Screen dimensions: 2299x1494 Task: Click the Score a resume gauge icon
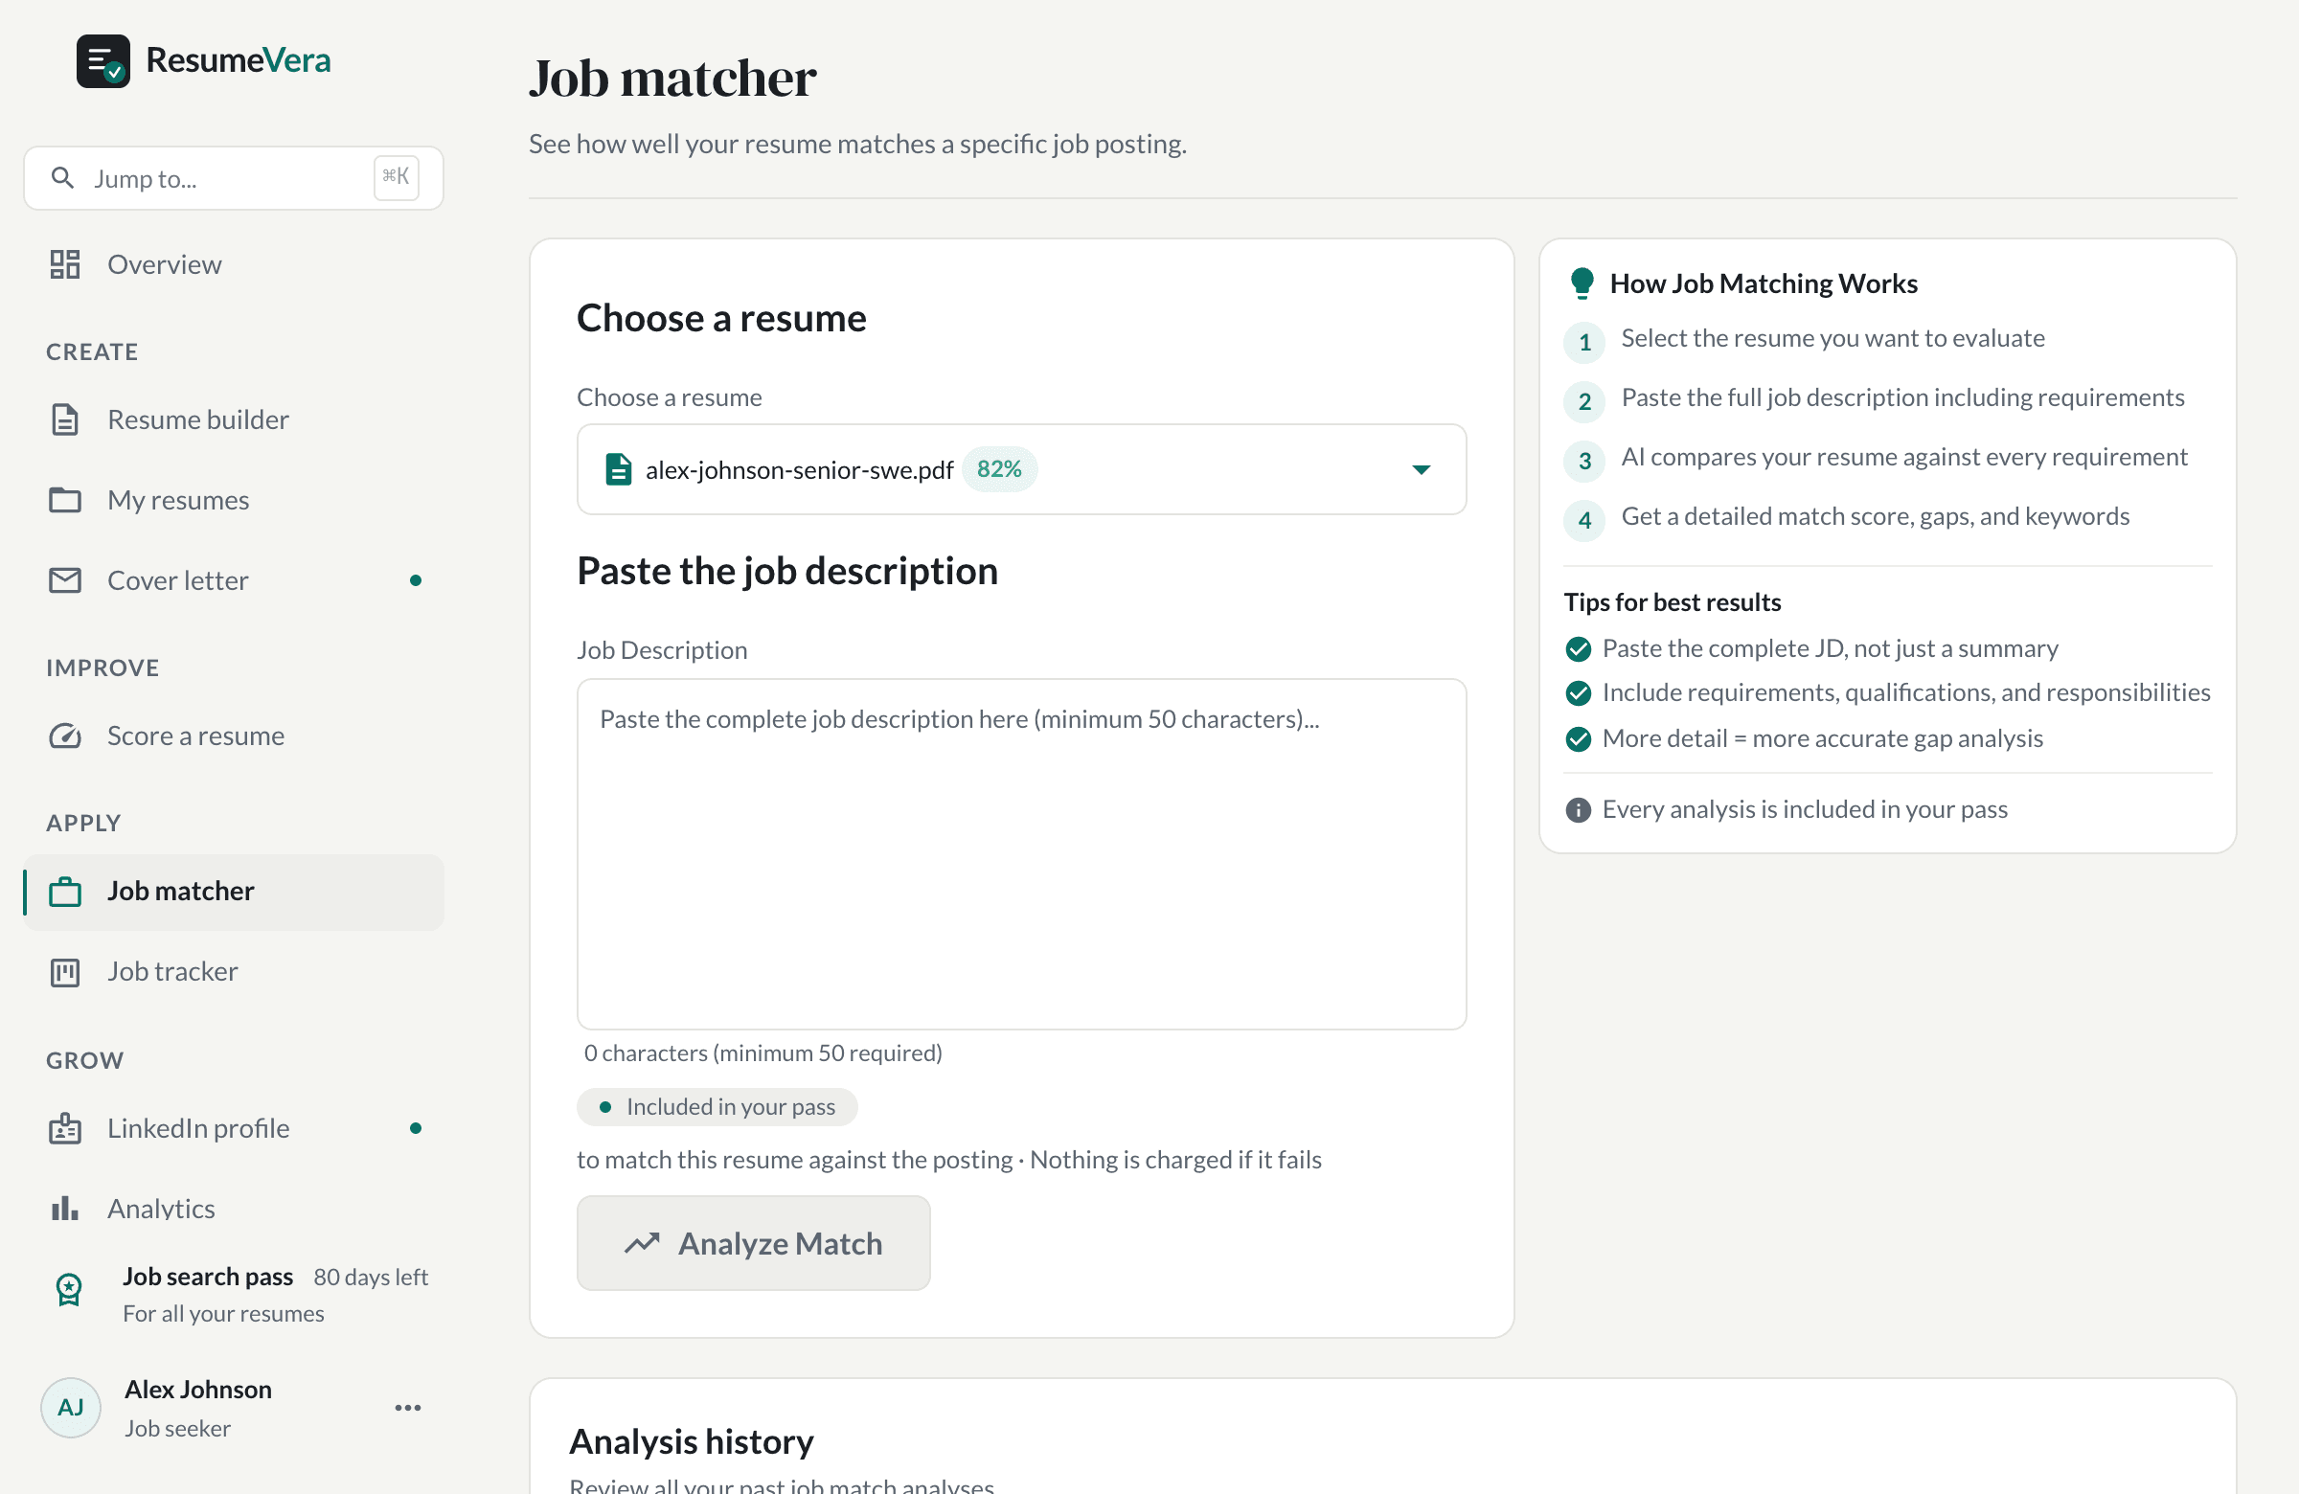[x=65, y=735]
